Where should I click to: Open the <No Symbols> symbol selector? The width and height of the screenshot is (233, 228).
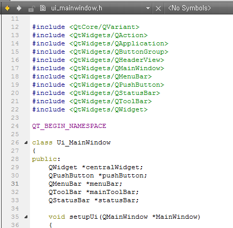(190, 8)
